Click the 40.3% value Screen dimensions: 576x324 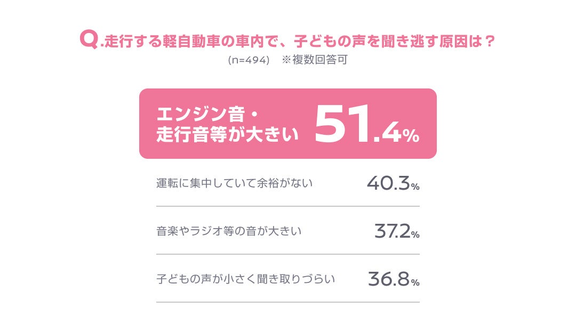(x=393, y=184)
